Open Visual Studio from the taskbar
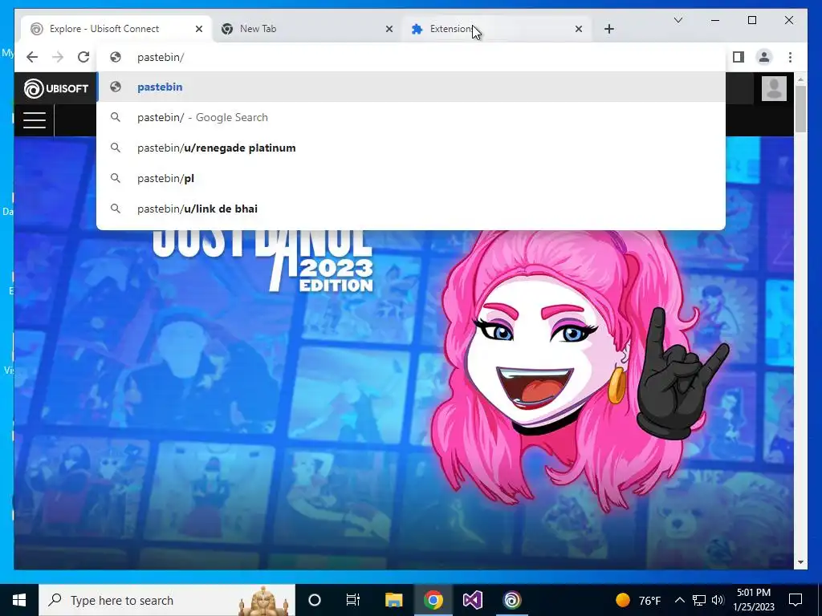Viewport: 822px width, 616px height. 472,600
